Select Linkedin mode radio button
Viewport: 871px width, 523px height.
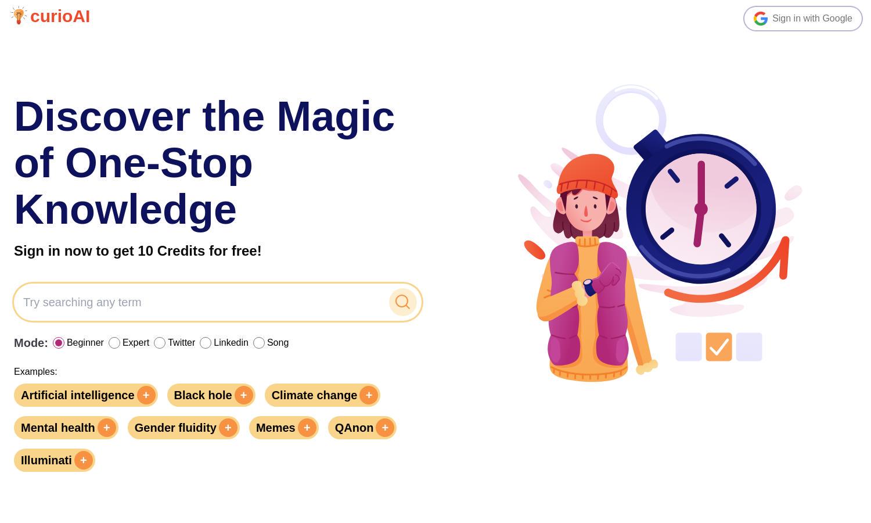pyautogui.click(x=206, y=343)
